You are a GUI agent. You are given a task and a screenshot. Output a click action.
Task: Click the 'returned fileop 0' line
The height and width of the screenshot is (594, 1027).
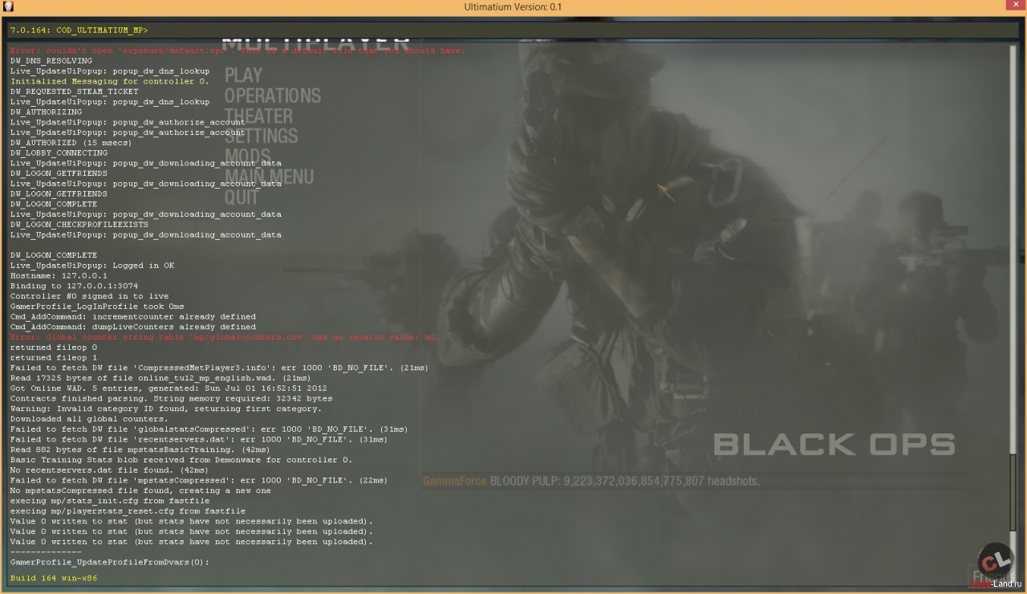click(54, 348)
